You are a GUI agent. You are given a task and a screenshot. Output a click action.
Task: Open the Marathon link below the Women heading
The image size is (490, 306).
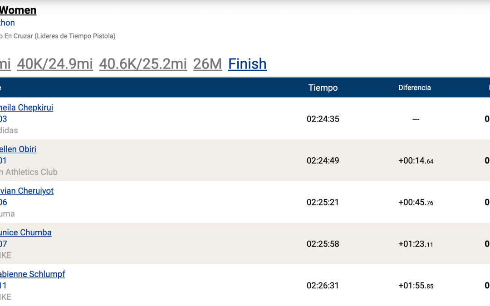click(x=7, y=23)
